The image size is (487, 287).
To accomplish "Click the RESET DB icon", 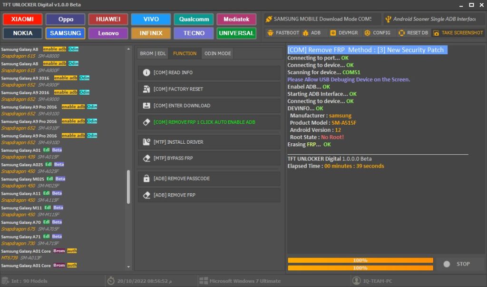I will [401, 33].
